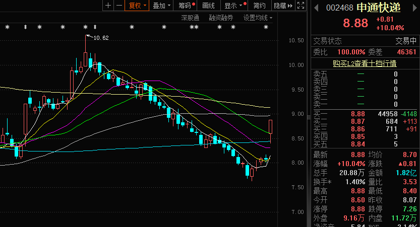
Task: Click the 委差 value 46361
Action: [x=406, y=52]
